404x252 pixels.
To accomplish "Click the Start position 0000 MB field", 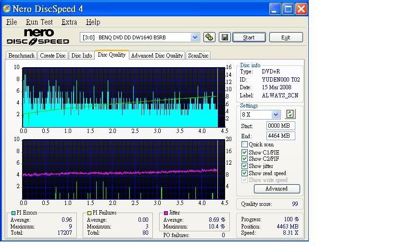I will point(280,126).
